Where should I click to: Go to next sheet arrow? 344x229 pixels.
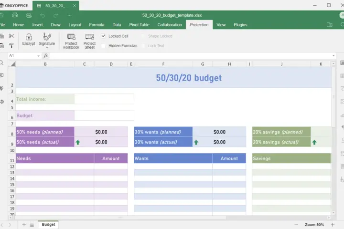pyautogui.click(x=10, y=225)
